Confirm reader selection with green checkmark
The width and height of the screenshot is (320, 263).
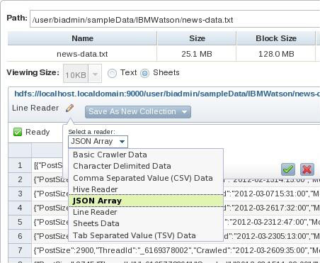pos(288,169)
